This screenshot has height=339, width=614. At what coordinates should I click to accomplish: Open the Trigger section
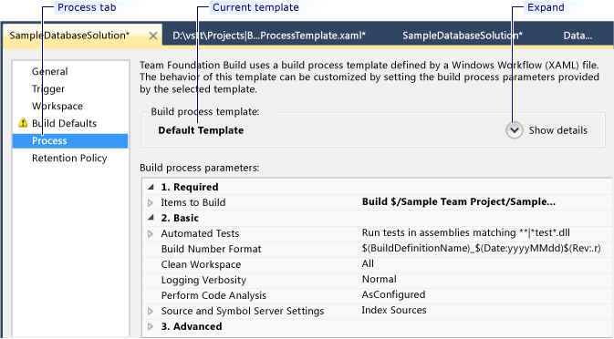point(48,88)
